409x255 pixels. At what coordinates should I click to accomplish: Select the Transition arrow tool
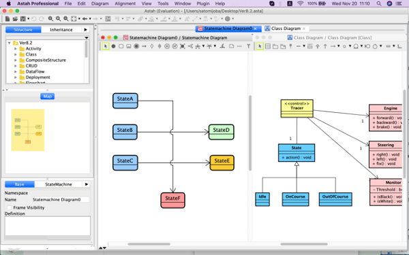[x=144, y=46]
